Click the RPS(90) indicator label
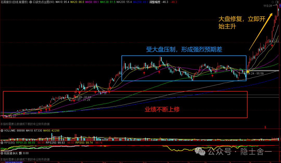Viewport: 281px width, 163px height. 9,143
